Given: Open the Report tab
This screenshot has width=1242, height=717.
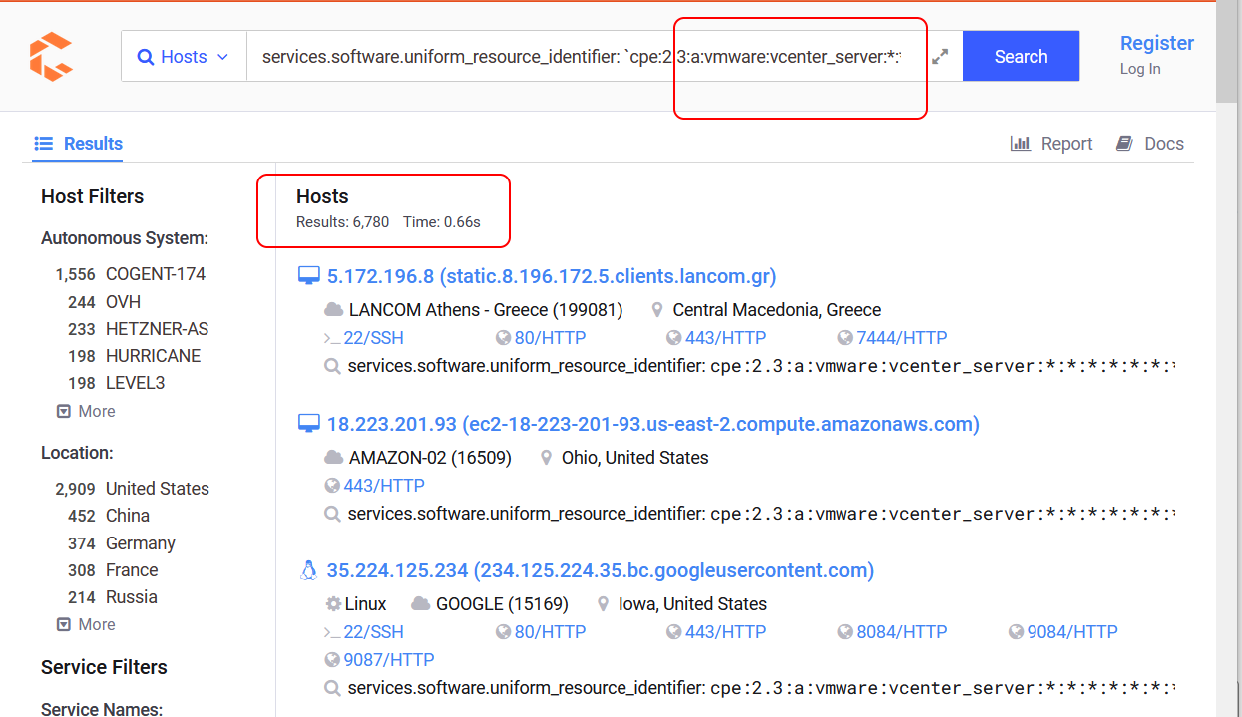Looking at the screenshot, I should 1051,144.
